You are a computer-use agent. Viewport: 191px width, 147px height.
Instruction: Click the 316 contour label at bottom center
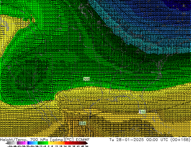point(83,124)
